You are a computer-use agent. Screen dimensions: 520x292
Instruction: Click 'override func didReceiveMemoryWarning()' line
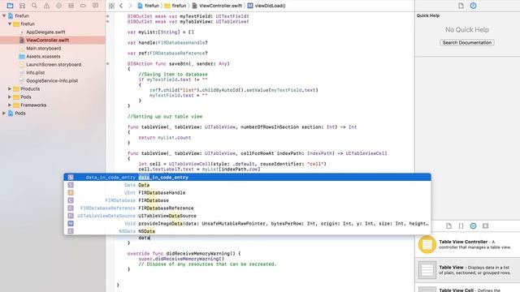pyautogui.click(x=184, y=254)
